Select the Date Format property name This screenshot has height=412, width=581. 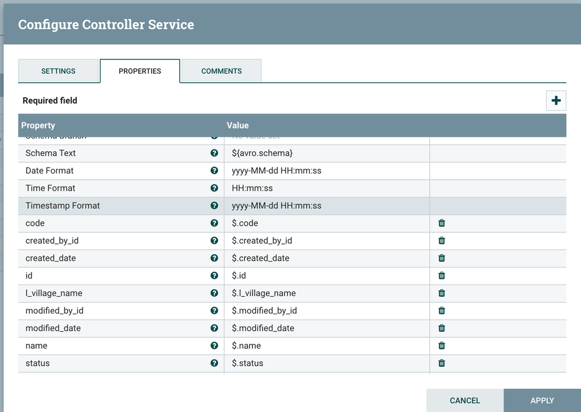49,171
